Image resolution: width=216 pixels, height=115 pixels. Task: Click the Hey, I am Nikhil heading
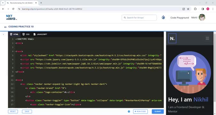188,100
